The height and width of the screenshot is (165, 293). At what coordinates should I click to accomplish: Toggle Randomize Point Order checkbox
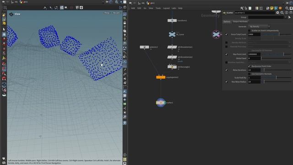pyautogui.click(x=249, y=66)
